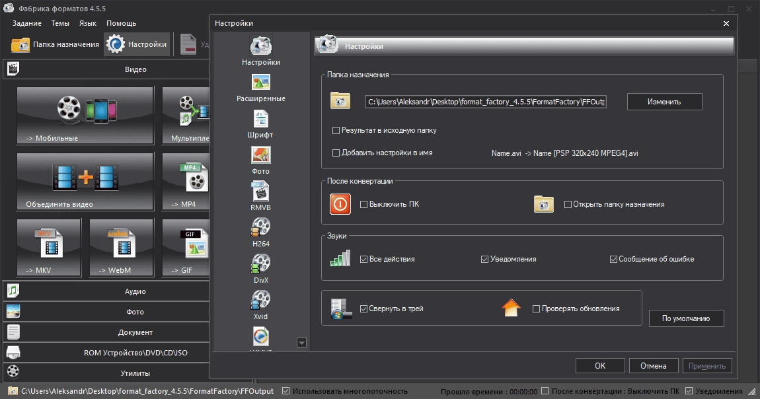Screen dimensions: 760x399
Task: Click the output folder path field
Action: (x=486, y=102)
